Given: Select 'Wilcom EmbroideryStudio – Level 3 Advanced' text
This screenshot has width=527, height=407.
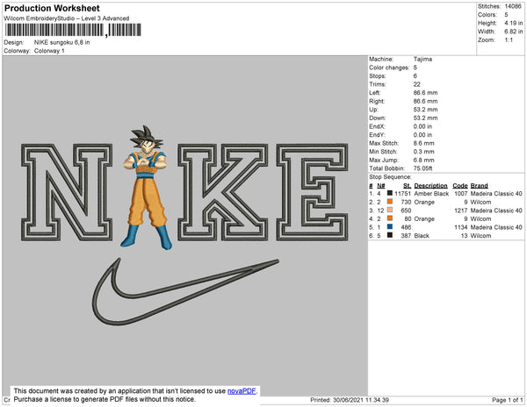Looking at the screenshot, I should pos(67,18).
